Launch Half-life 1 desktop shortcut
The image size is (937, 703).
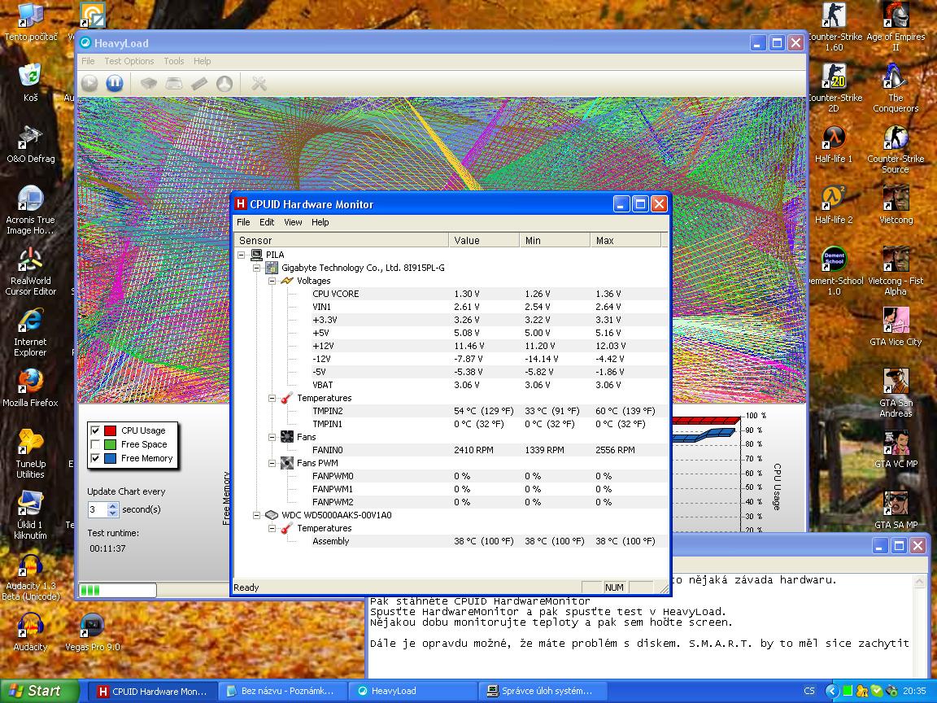(x=835, y=145)
